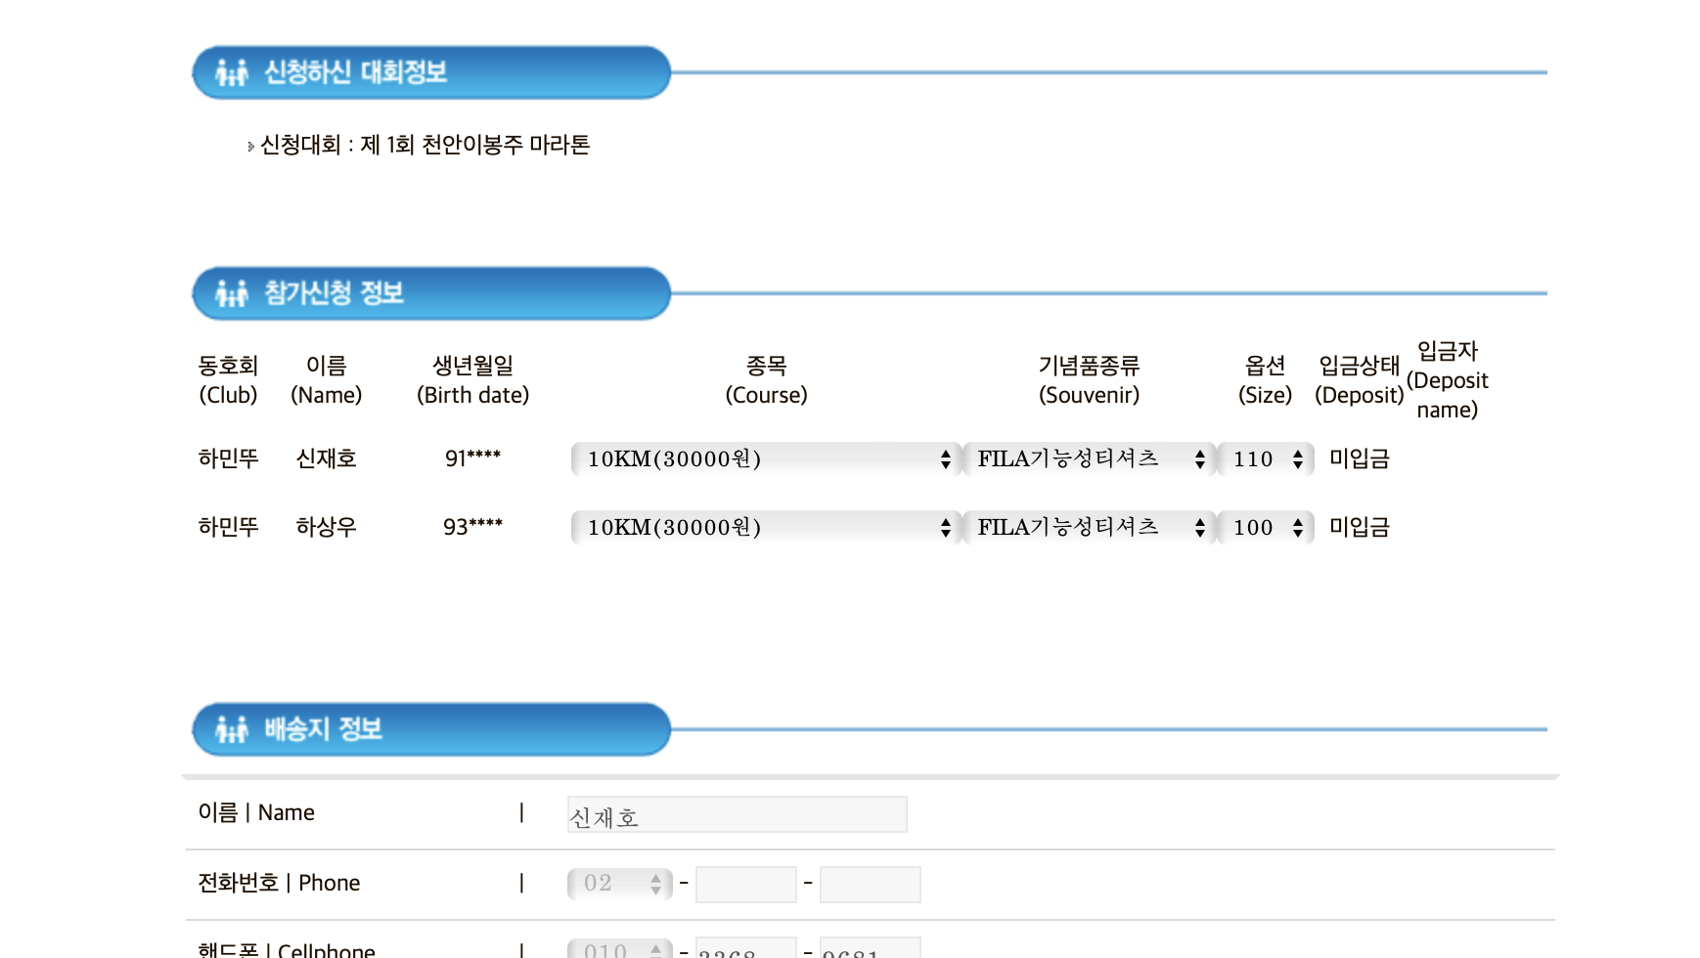Click the people icon beside 배송지 정보
Screen dimensions: 1700x958
point(232,729)
